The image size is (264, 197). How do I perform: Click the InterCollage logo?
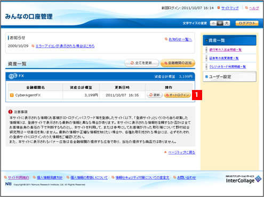coord(243,179)
